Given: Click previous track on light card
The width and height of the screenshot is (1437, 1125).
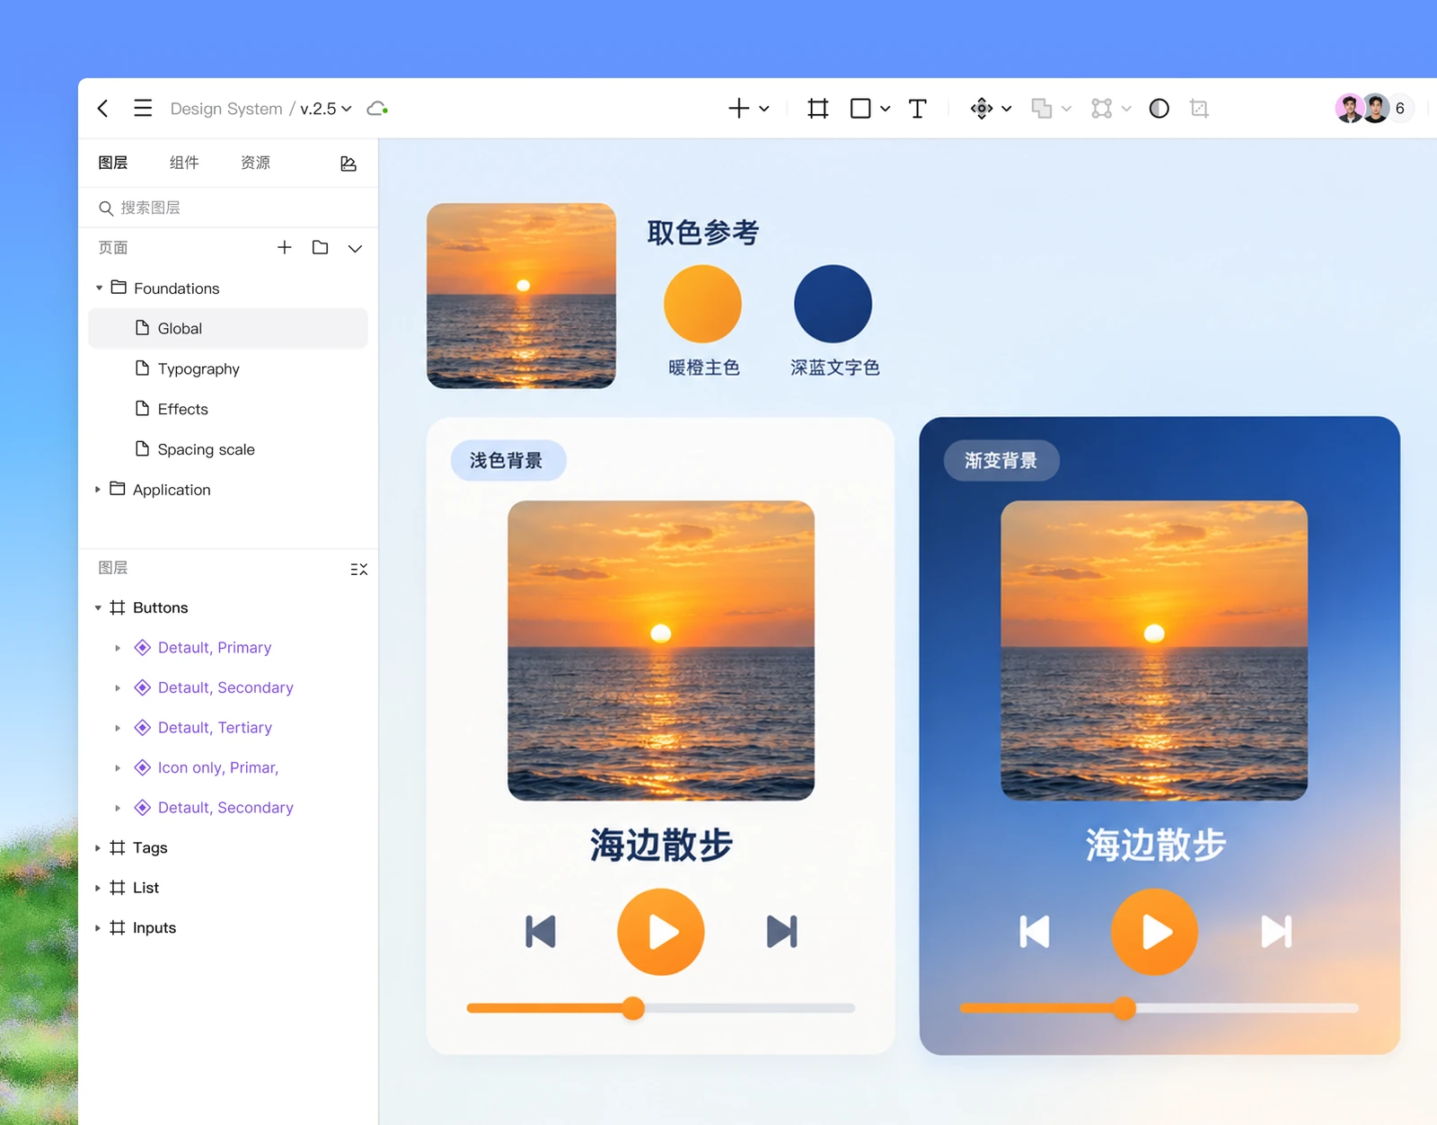Looking at the screenshot, I should [x=541, y=932].
